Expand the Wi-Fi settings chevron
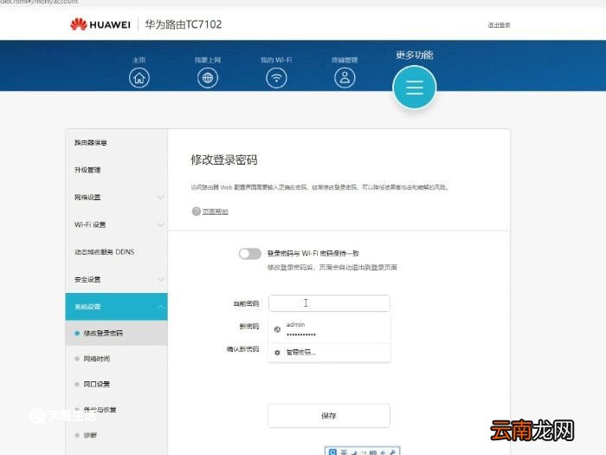 point(161,224)
